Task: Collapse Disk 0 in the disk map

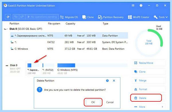Action: click(7, 65)
